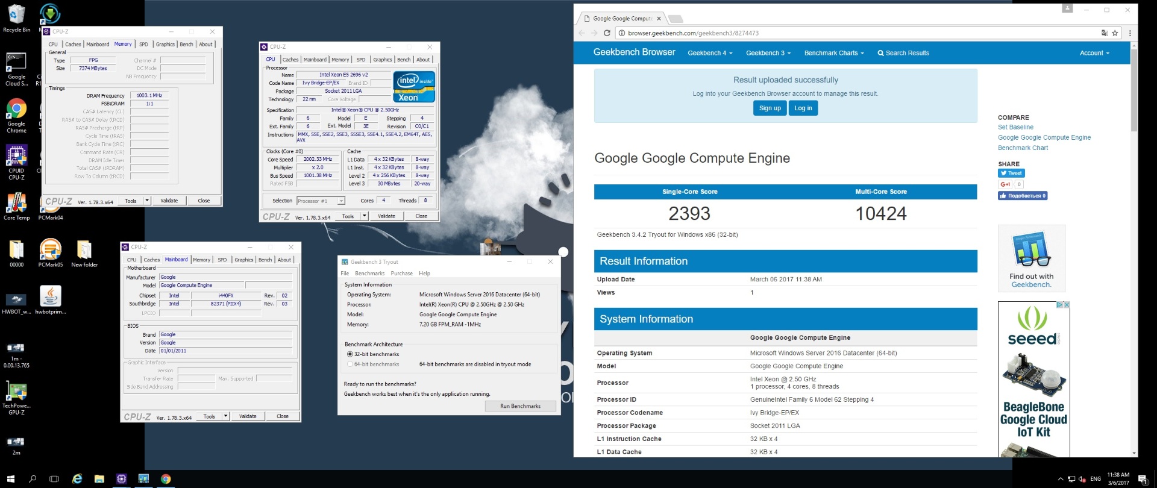Image resolution: width=1157 pixels, height=488 pixels.
Task: Open PCMark05 desktop icon
Action: 50,253
